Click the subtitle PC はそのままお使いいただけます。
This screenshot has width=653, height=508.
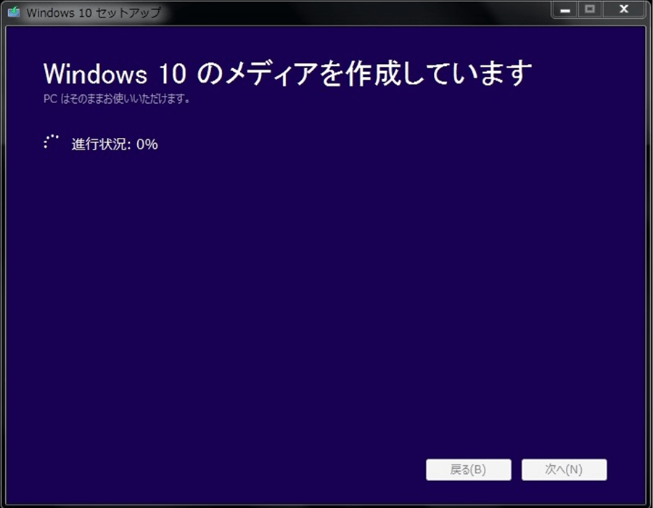coord(117,99)
